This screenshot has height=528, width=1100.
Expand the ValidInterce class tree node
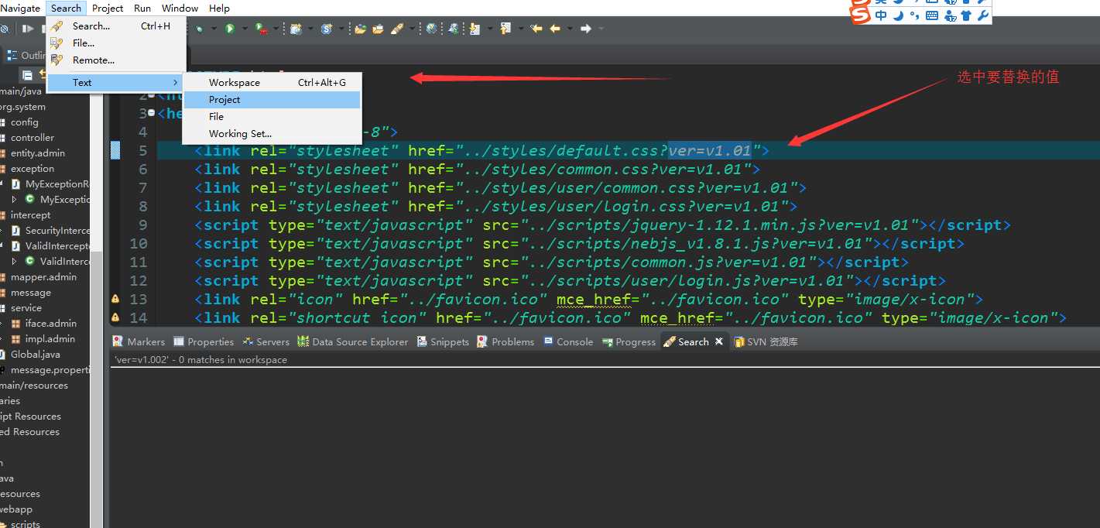click(x=14, y=262)
